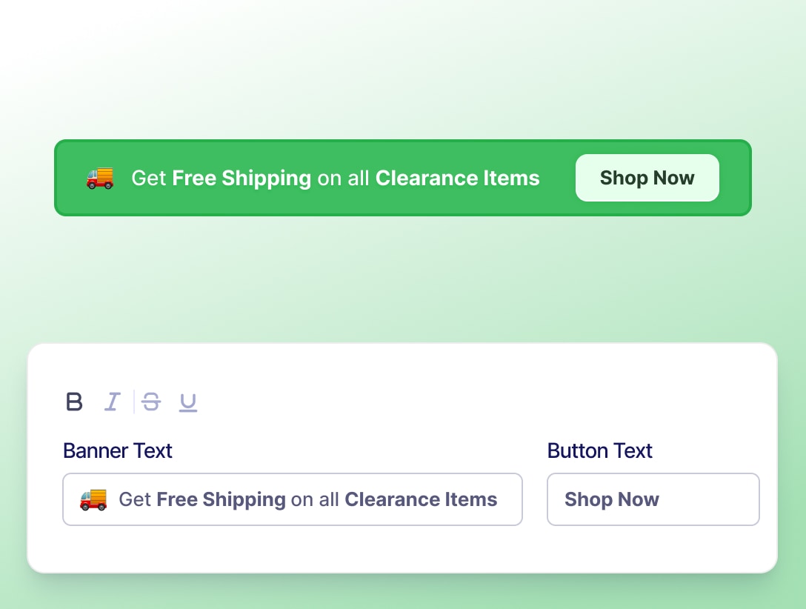This screenshot has width=806, height=609.
Task: Click the truck emoji inside the Banner Text field
Action: click(93, 499)
